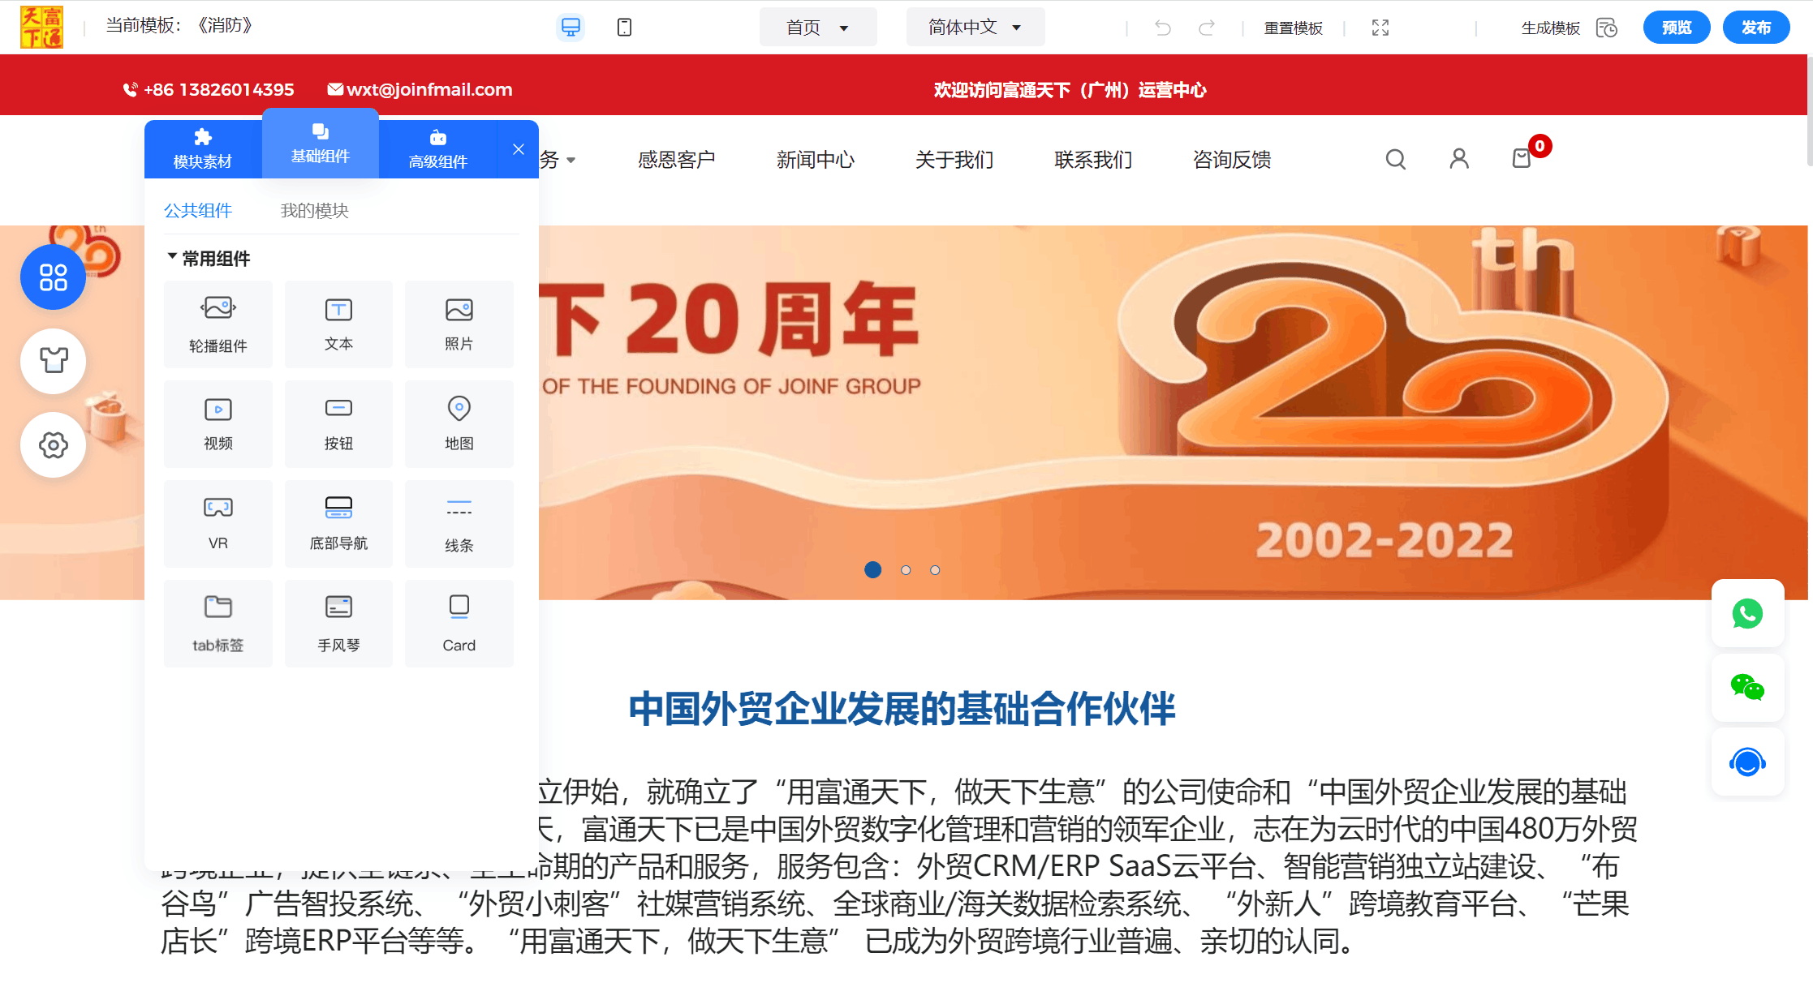The width and height of the screenshot is (1813, 1000).
Task: Switch to desktop preview mode icon
Action: point(571,28)
